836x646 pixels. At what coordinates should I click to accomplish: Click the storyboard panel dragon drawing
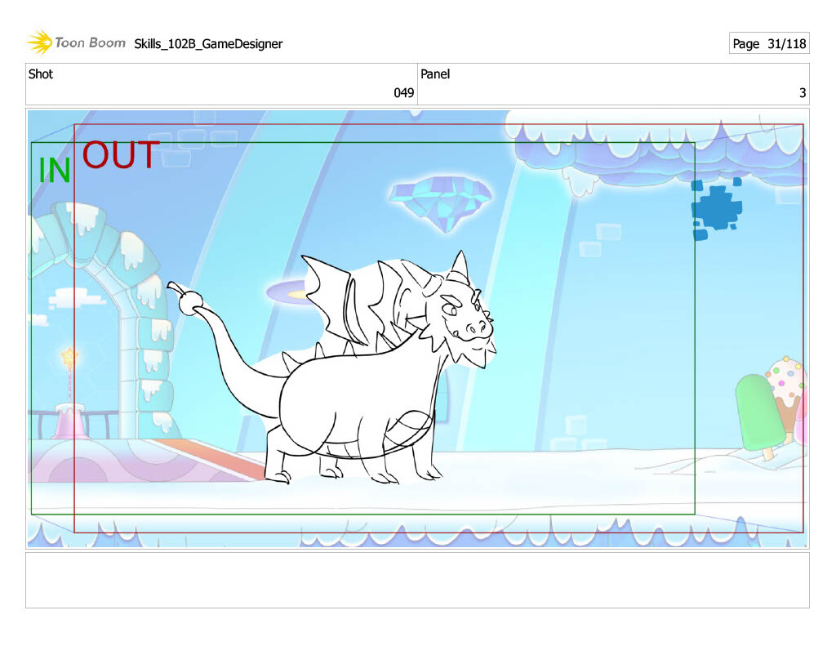[333, 368]
